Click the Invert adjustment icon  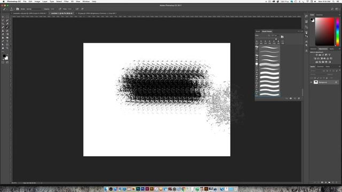pyautogui.click(x=316, y=62)
